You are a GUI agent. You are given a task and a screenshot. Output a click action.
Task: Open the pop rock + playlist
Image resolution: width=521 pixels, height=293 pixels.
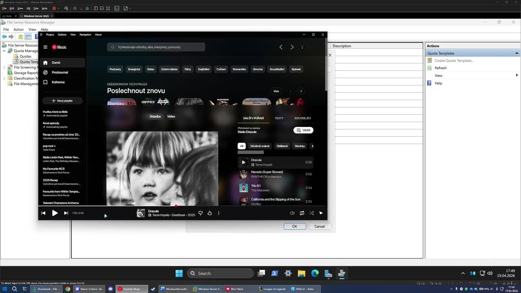coord(62,148)
